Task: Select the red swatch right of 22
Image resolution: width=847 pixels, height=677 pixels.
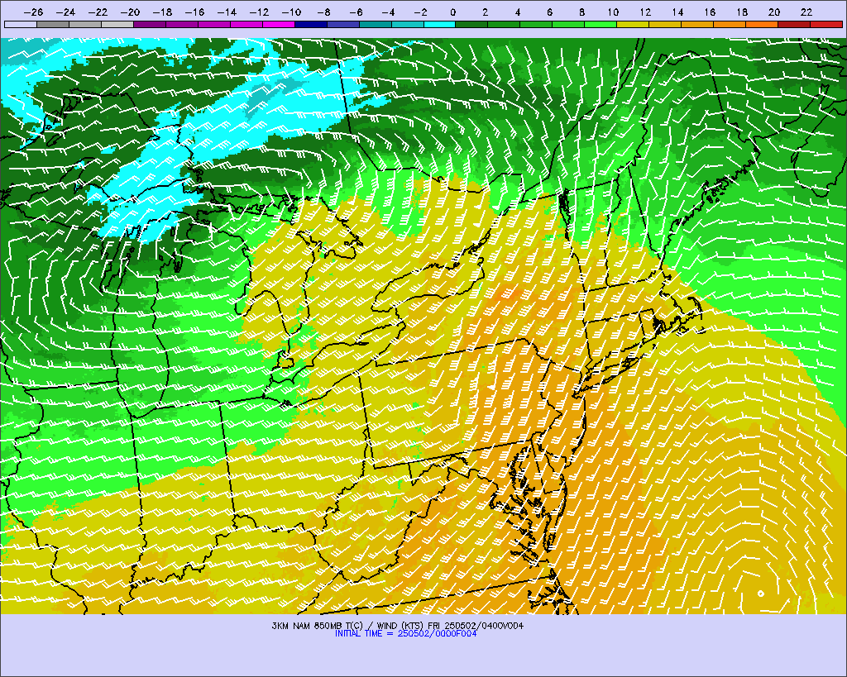Action: [x=826, y=24]
